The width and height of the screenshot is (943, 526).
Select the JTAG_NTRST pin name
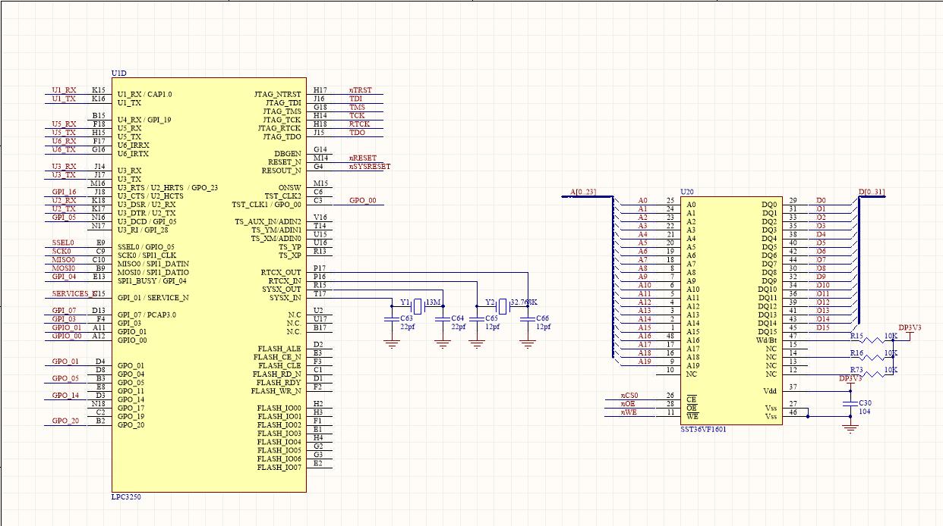[x=277, y=95]
